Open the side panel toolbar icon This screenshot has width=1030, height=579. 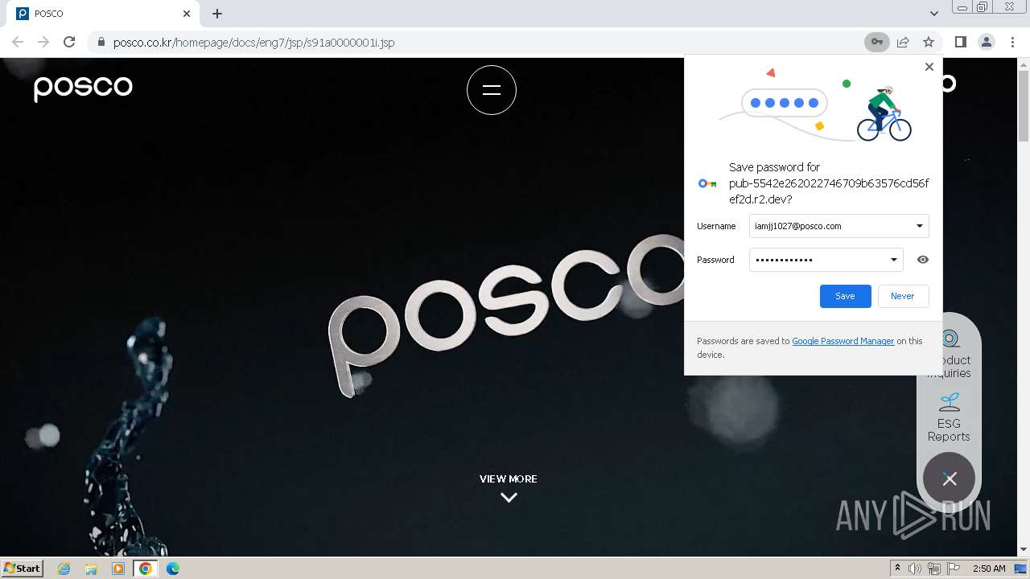coord(960,42)
